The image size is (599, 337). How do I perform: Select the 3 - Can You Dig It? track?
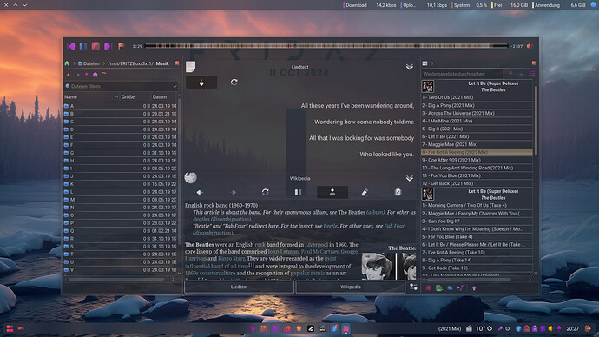477,221
